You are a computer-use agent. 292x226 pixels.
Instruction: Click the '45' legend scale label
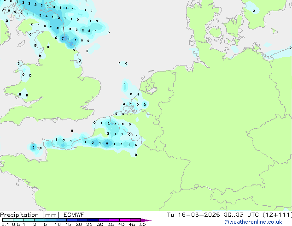coord(132,224)
